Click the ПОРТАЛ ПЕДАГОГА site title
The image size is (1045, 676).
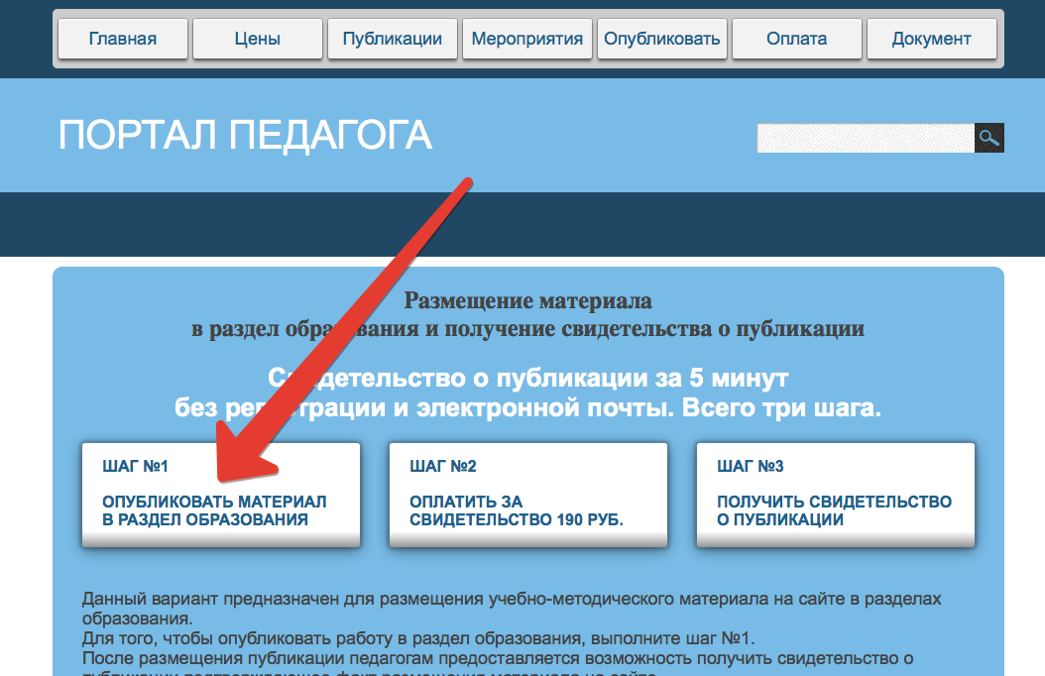point(245,135)
